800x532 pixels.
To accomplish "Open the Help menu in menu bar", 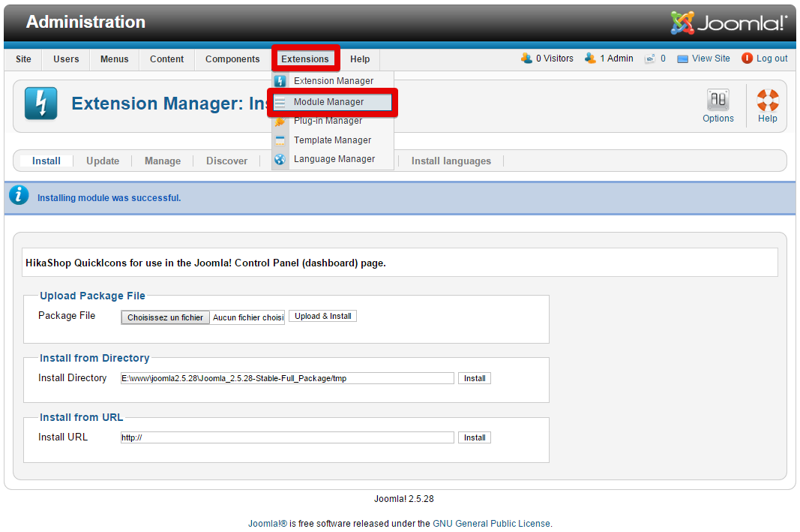I will pos(360,59).
